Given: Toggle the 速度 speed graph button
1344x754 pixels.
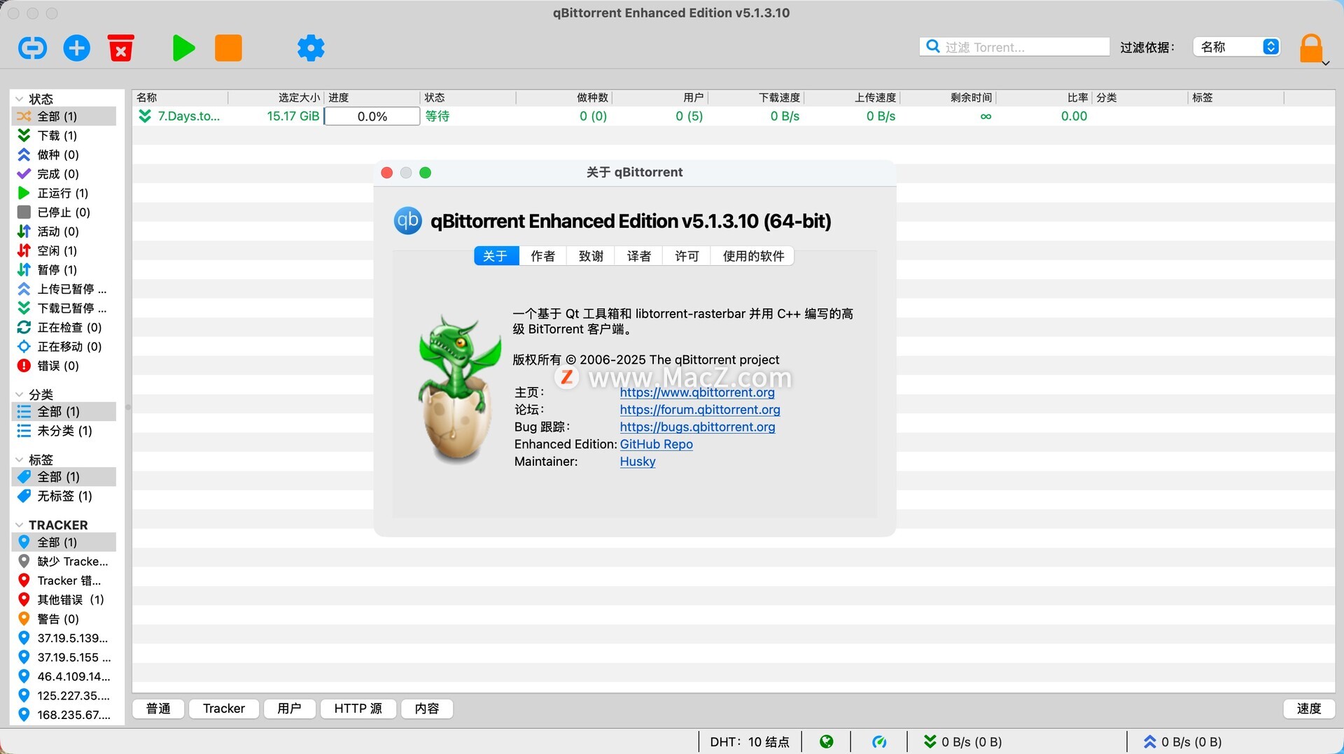Looking at the screenshot, I should coord(1308,709).
